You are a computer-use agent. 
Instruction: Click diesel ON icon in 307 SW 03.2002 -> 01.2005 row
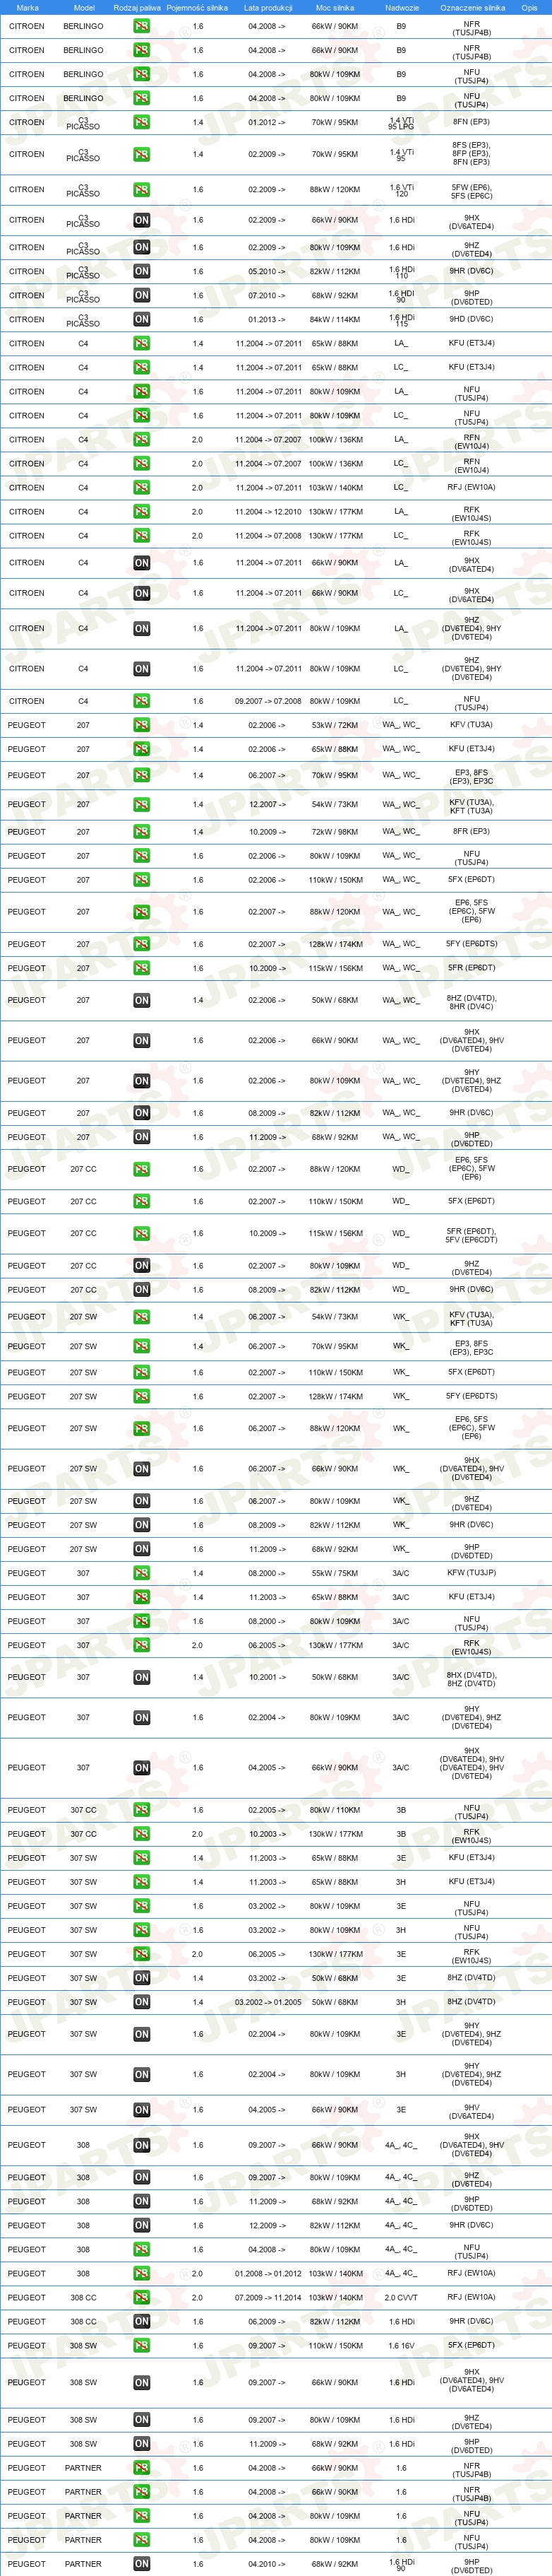point(142,2002)
